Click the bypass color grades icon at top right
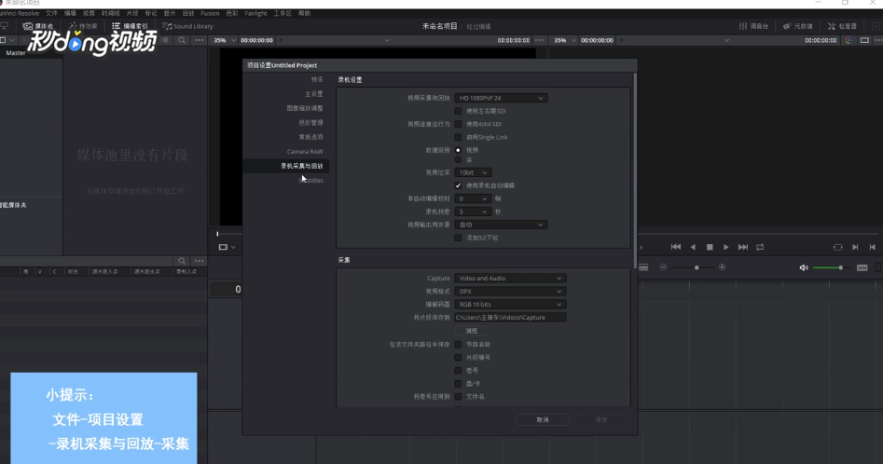Image resolution: width=883 pixels, height=464 pixels. (x=849, y=40)
